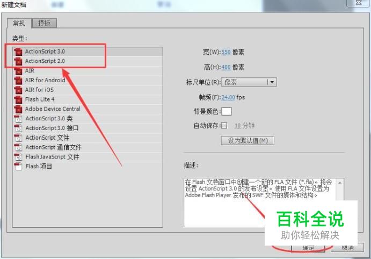Open the 标尺单位 dropdown

click(249, 82)
